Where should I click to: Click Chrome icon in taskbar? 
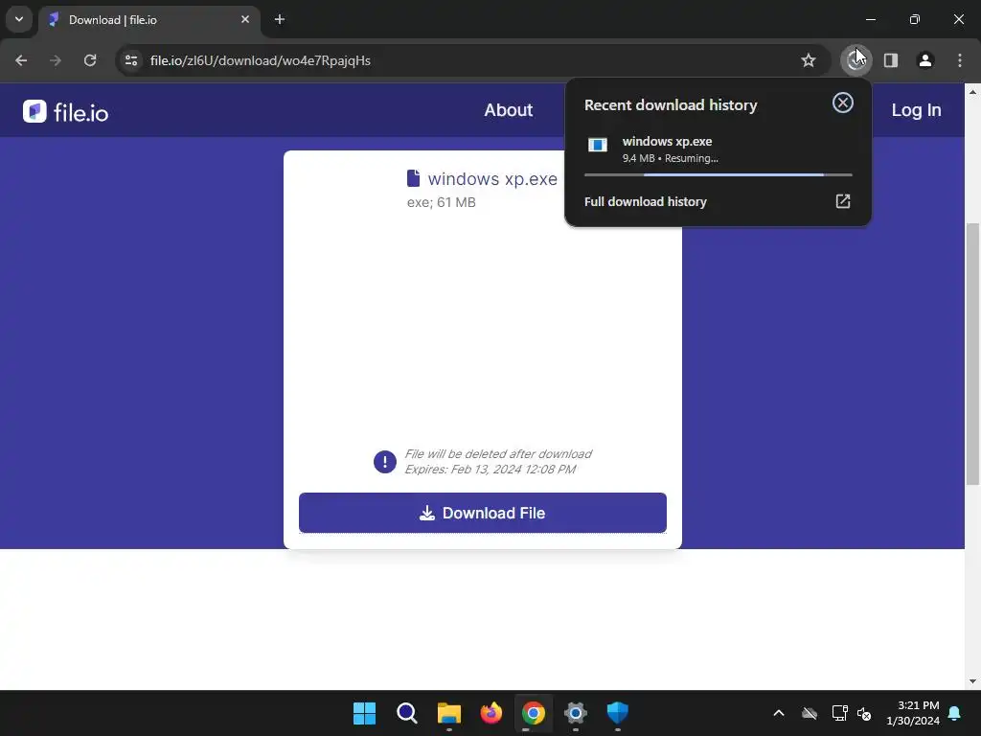[x=533, y=713]
